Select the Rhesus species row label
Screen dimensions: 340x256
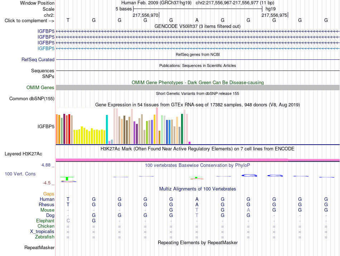click(x=47, y=204)
